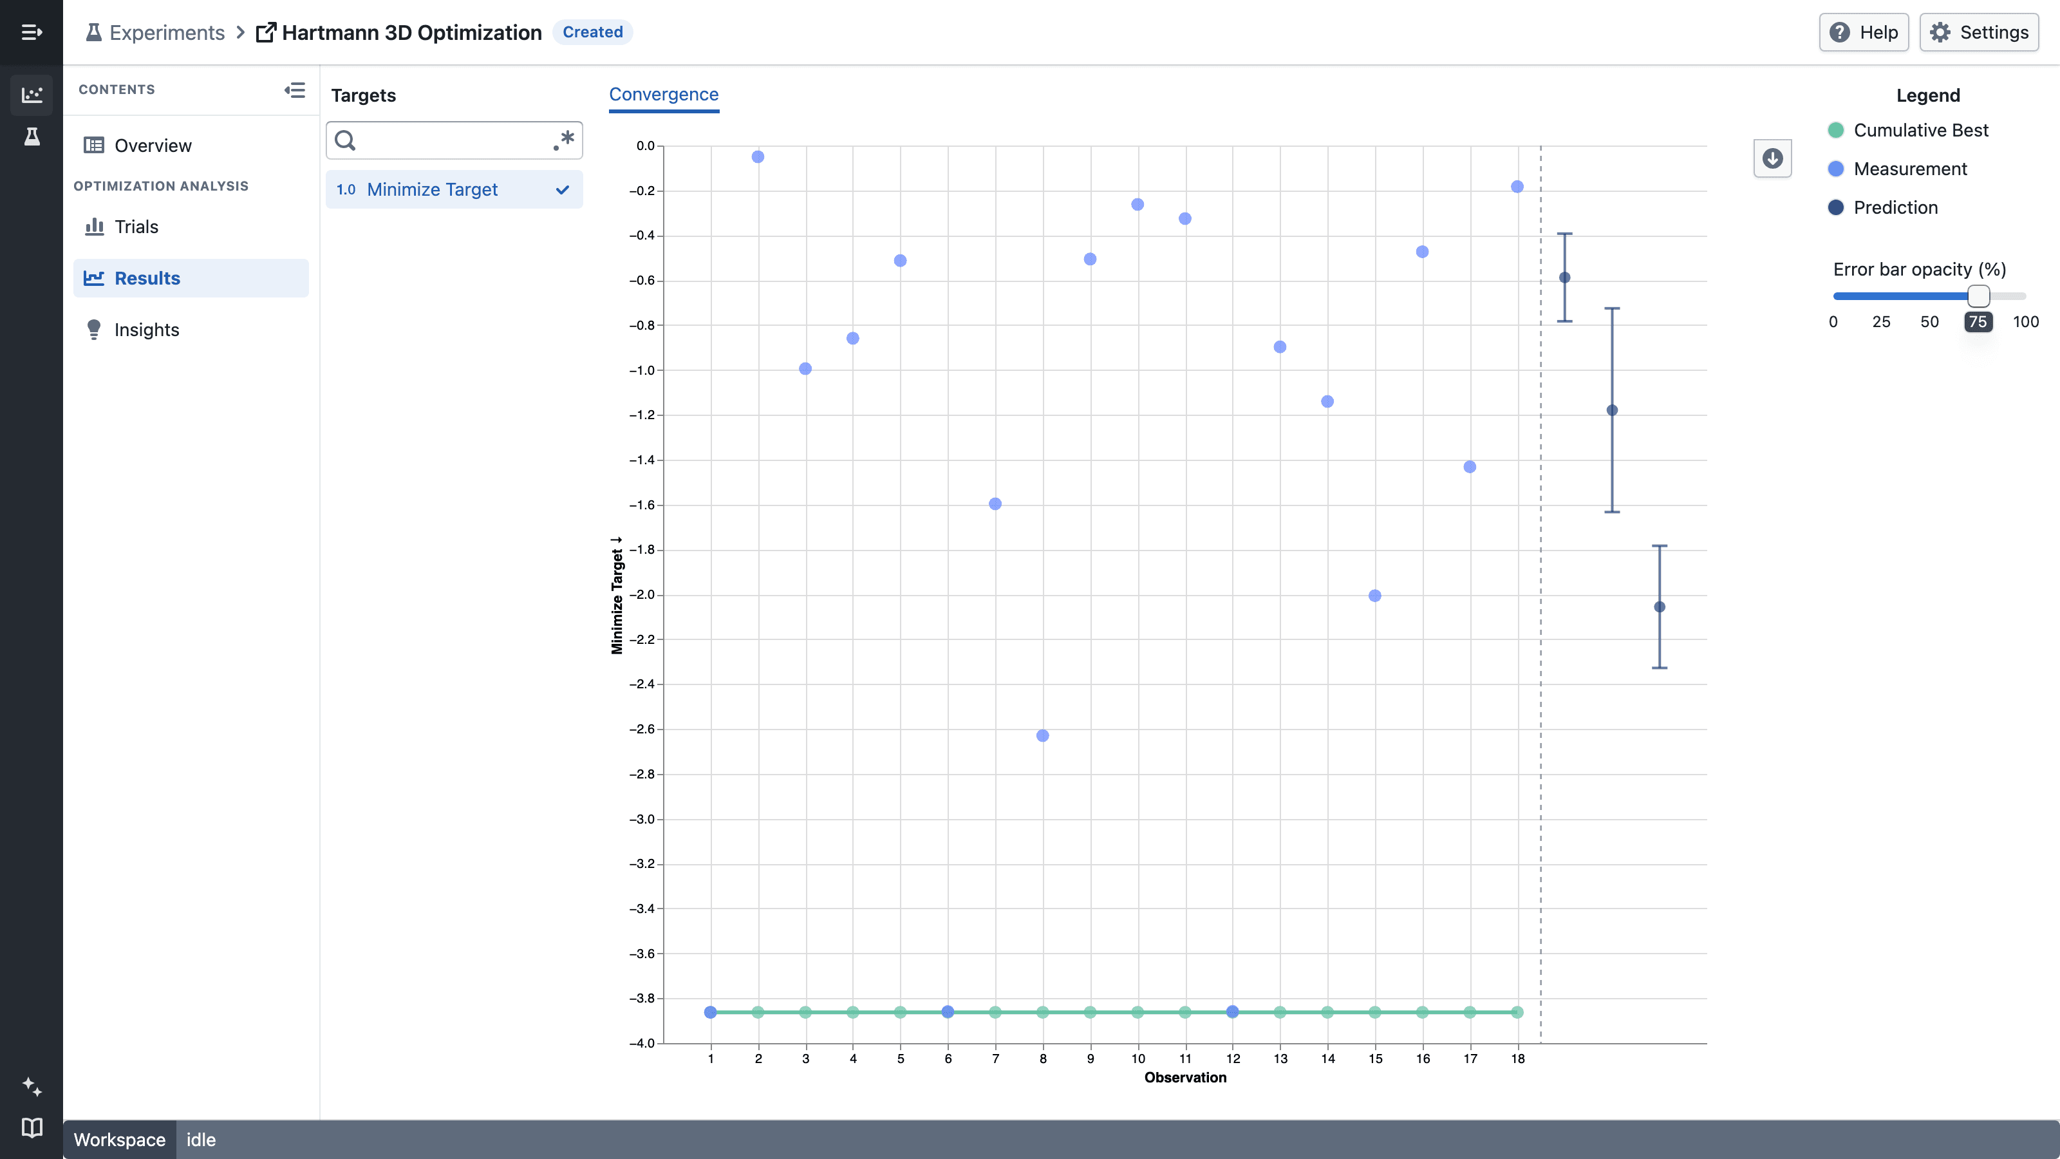Open the Trials section
Image resolution: width=2060 pixels, height=1159 pixels.
tap(191, 227)
